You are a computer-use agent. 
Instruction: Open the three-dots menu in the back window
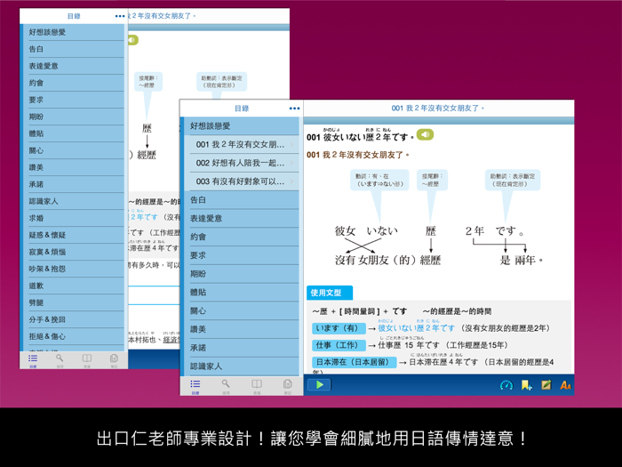(120, 16)
